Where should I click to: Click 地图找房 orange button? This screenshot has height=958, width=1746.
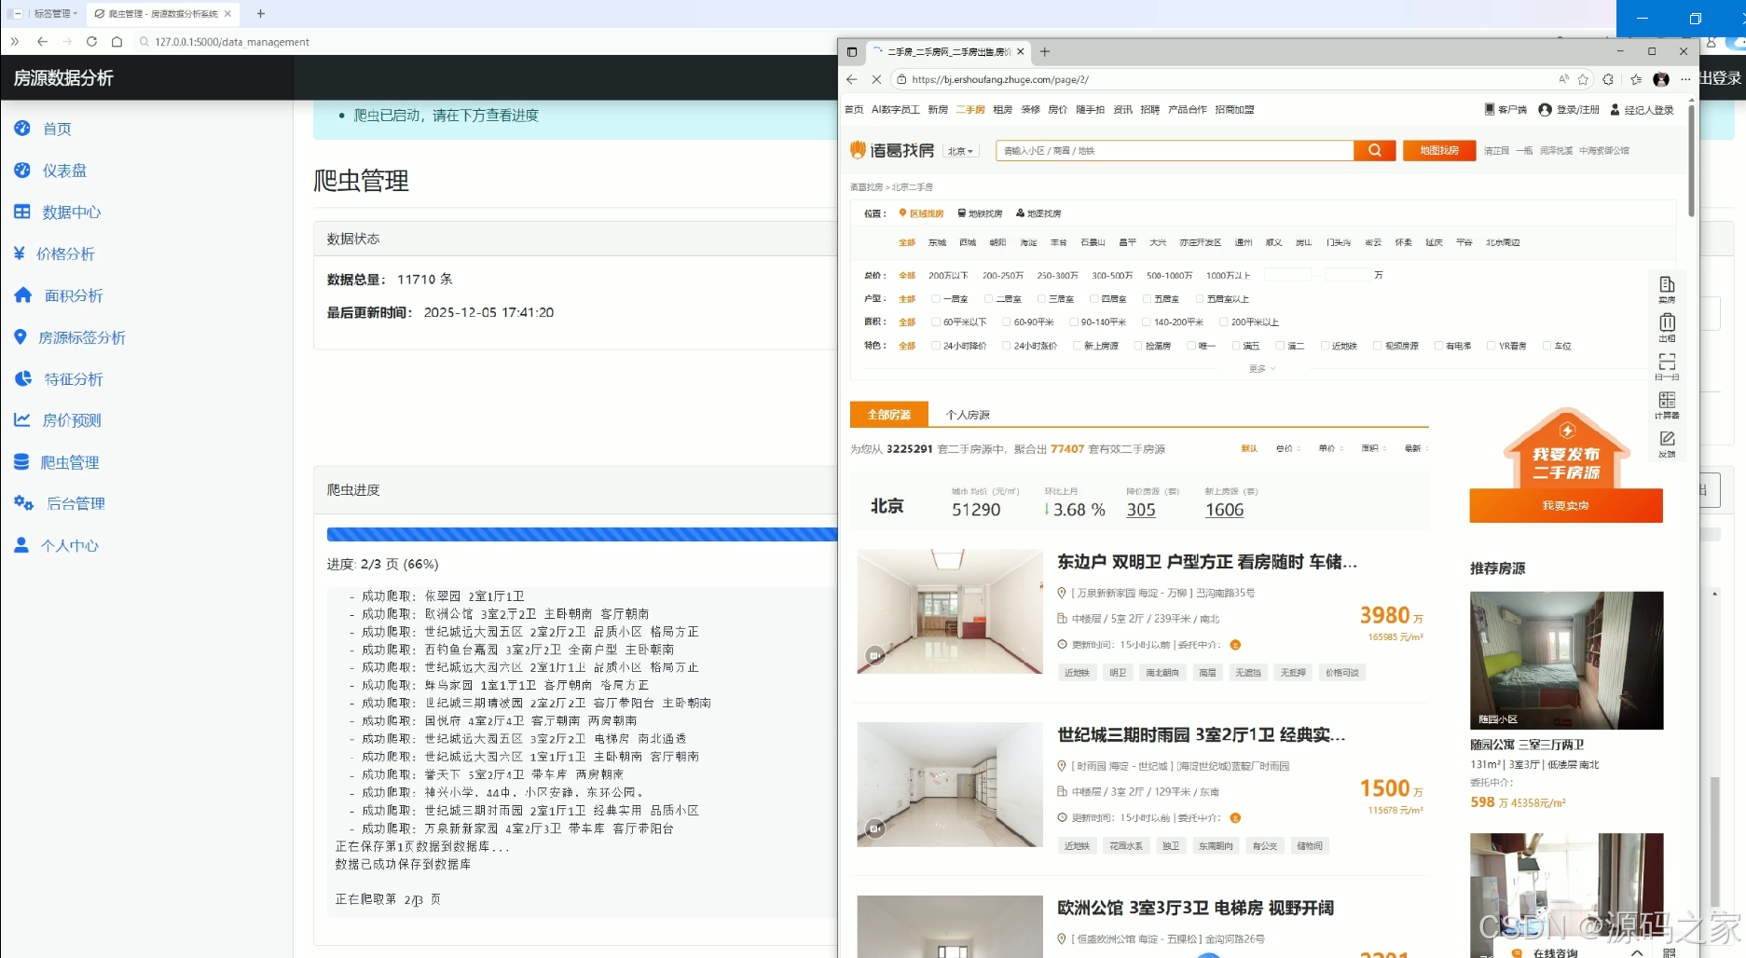[1439, 151]
